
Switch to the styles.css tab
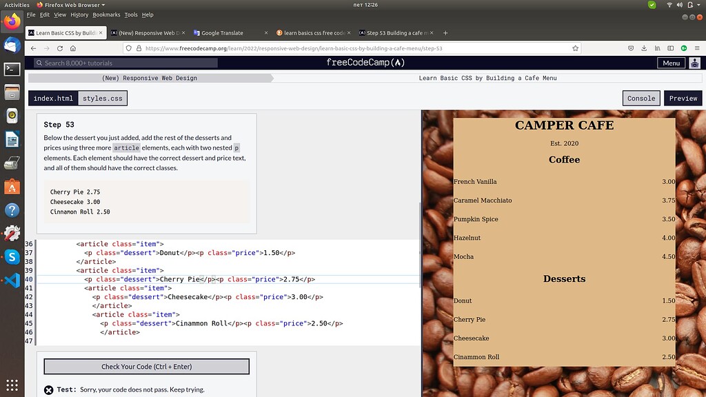(x=103, y=98)
